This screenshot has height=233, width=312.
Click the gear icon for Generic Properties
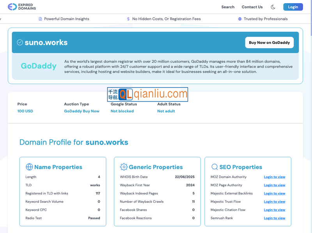click(x=124, y=167)
